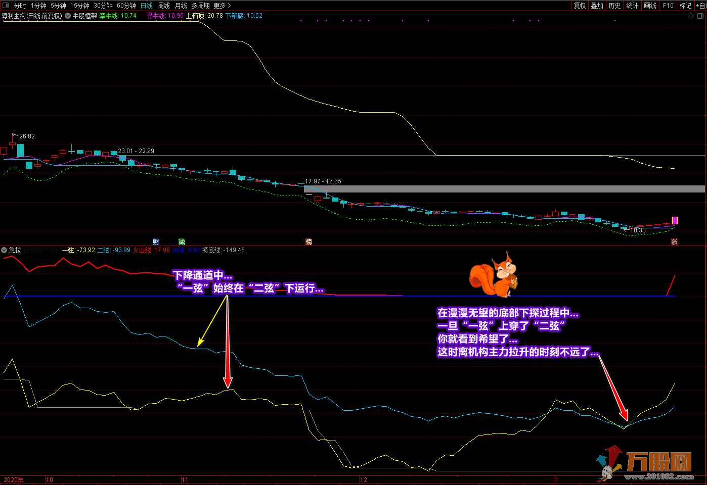Image resolution: width=707 pixels, height=485 pixels.
Task: Switch to the 5分钟 period
Action: (x=59, y=6)
